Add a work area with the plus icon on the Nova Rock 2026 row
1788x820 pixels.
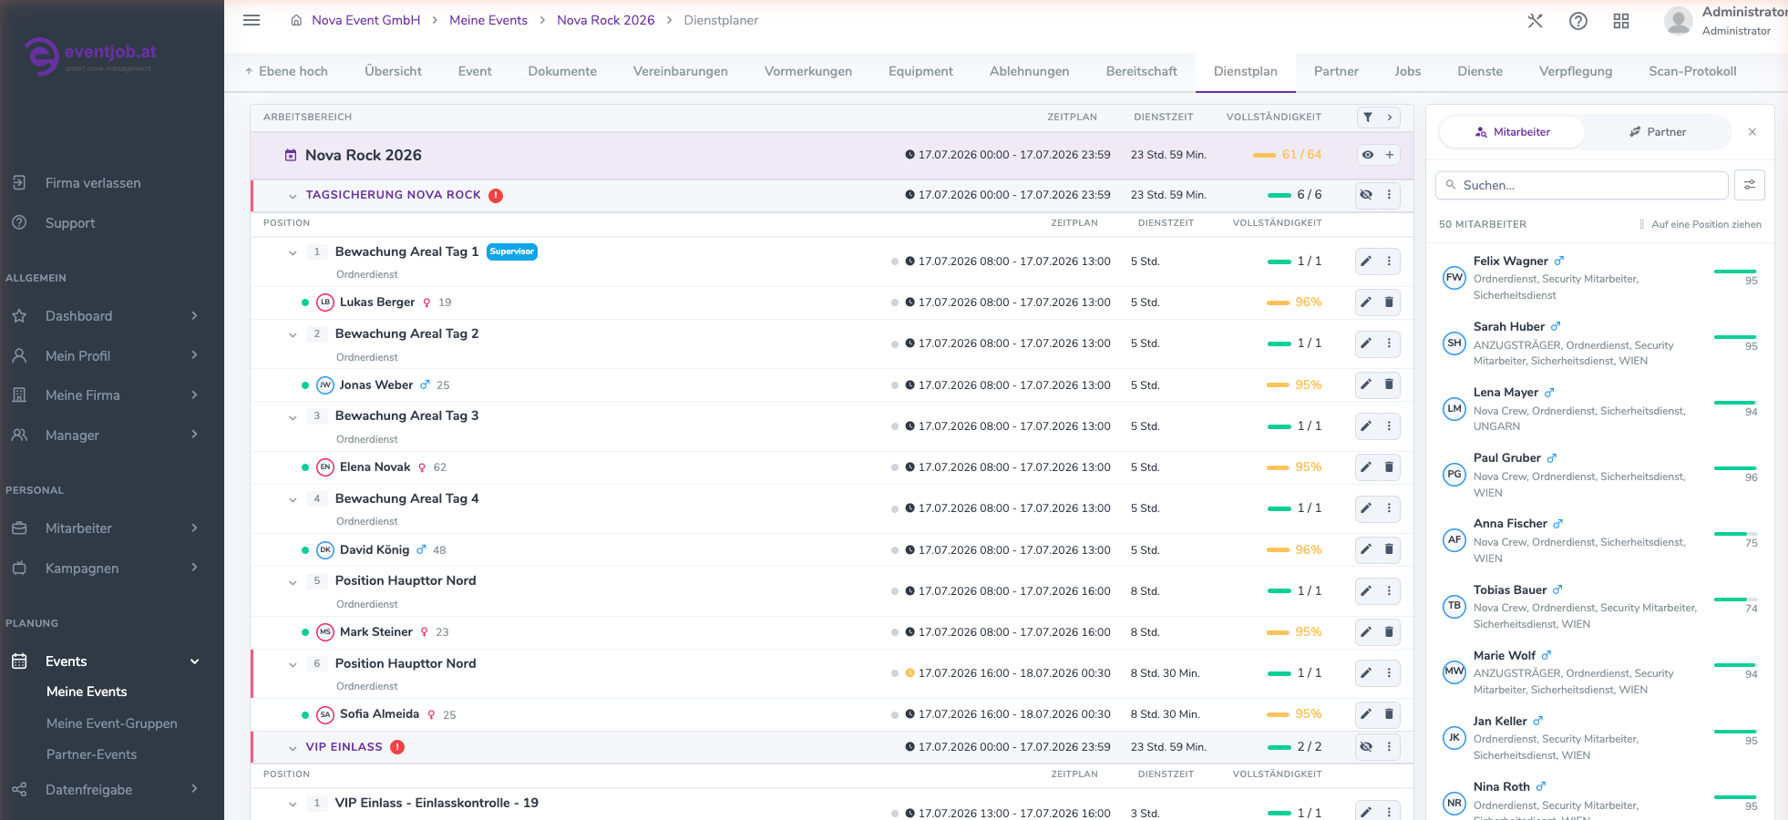pos(1390,155)
